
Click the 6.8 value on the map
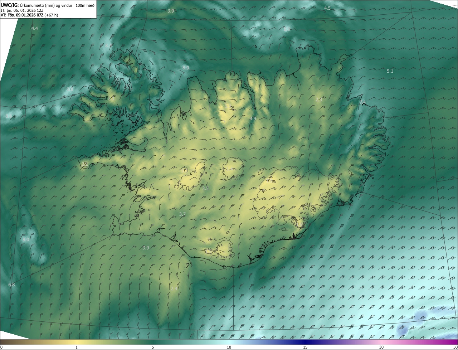11,285
